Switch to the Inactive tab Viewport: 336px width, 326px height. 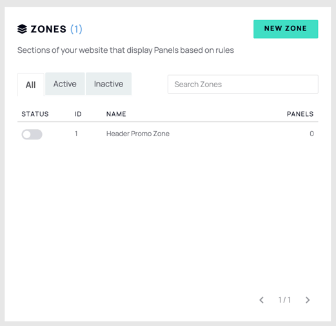pos(108,84)
